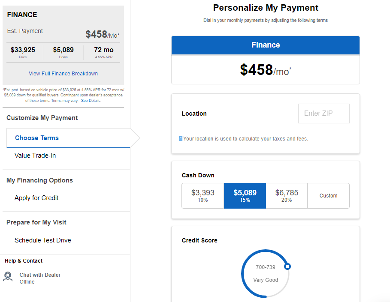Screen dimensions: 390x302
Task: Select the $6,785 20% cash down option
Action: click(x=287, y=196)
